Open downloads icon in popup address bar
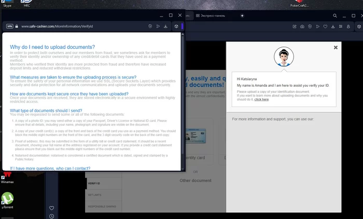The image size is (363, 219). [165, 26]
